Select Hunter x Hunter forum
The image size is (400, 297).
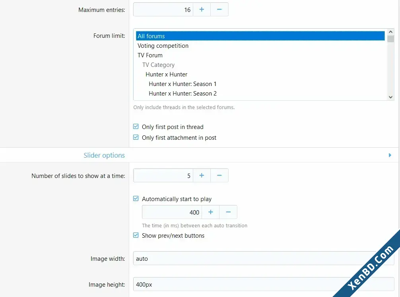pyautogui.click(x=260, y=74)
